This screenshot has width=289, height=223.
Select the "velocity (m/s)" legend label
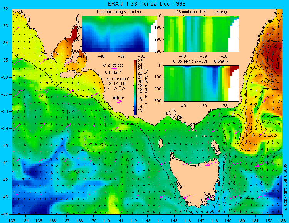[x=118, y=79]
